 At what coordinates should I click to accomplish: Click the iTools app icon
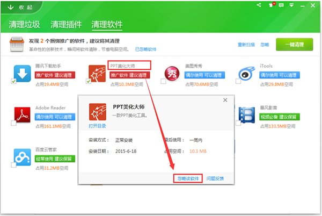point(246,73)
